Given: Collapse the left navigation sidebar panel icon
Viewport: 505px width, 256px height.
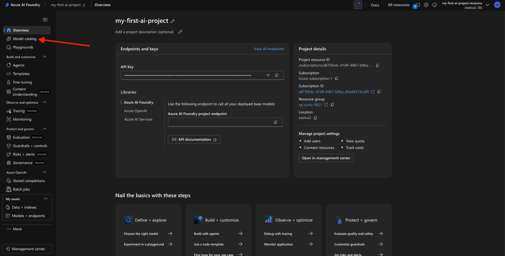Looking at the screenshot, I should click(x=45, y=20).
